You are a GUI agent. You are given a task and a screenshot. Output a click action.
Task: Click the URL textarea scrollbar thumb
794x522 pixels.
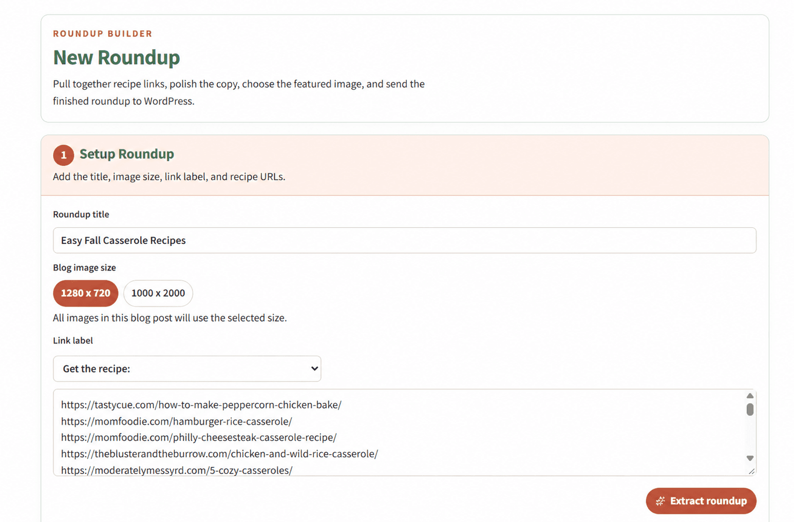click(x=750, y=409)
